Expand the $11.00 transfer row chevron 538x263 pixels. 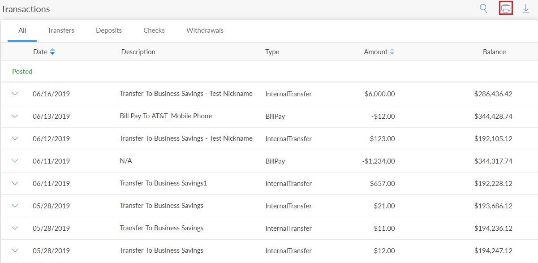15,228
